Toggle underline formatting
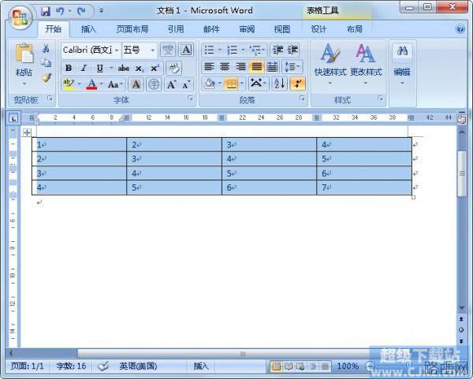The width and height of the screenshot is (473, 379). pyautogui.click(x=100, y=68)
